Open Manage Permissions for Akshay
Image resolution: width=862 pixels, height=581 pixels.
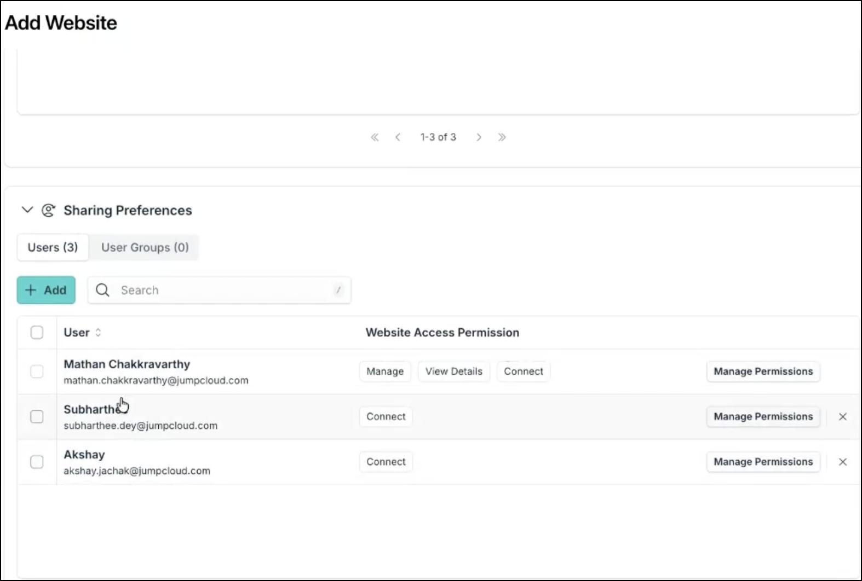click(763, 462)
